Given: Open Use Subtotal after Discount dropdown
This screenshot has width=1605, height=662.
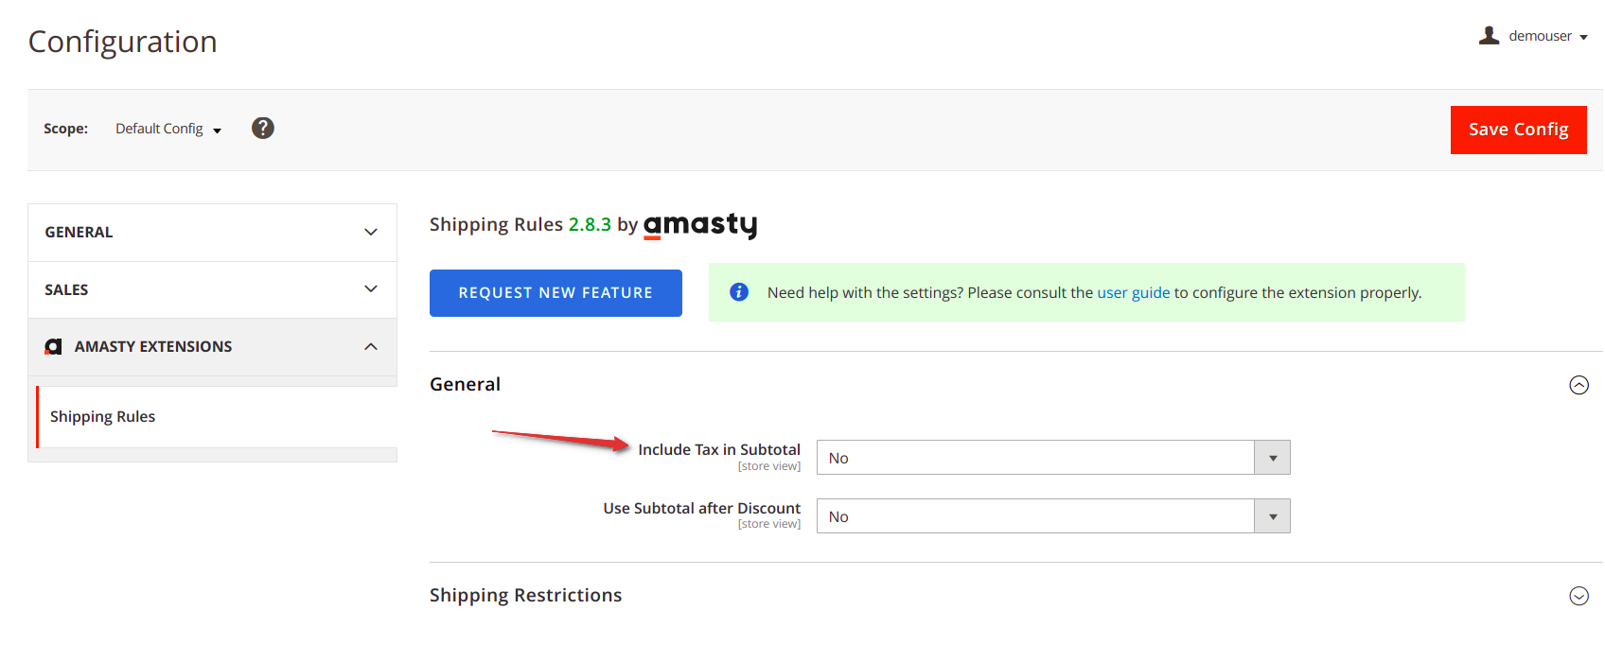Looking at the screenshot, I should tap(1053, 516).
